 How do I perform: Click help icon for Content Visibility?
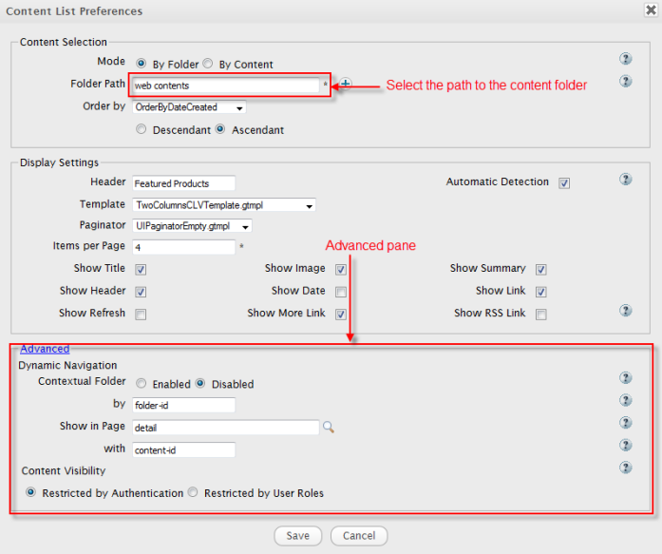[x=625, y=468]
